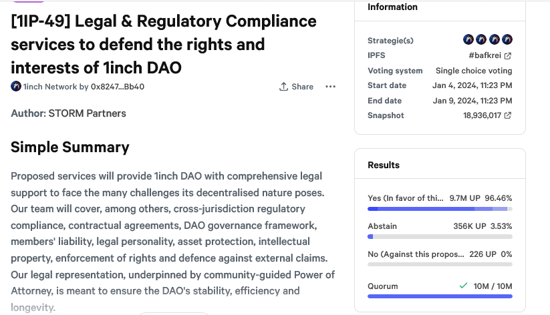Open the three-dot more options menu
Viewport: 550px width, 315px height.
[331, 87]
